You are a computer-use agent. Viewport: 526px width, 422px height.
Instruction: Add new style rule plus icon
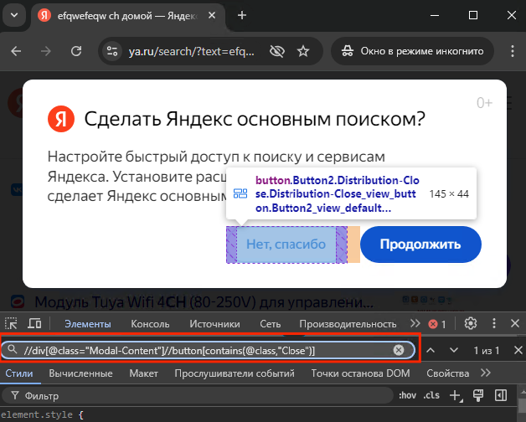(456, 396)
